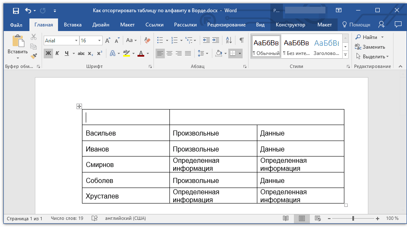Click the Superscript icon
The image size is (407, 227).
(x=100, y=53)
